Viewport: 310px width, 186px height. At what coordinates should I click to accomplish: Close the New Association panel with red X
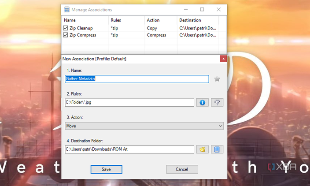click(x=223, y=59)
